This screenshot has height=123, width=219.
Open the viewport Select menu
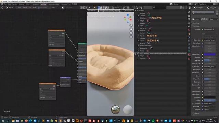106,11
